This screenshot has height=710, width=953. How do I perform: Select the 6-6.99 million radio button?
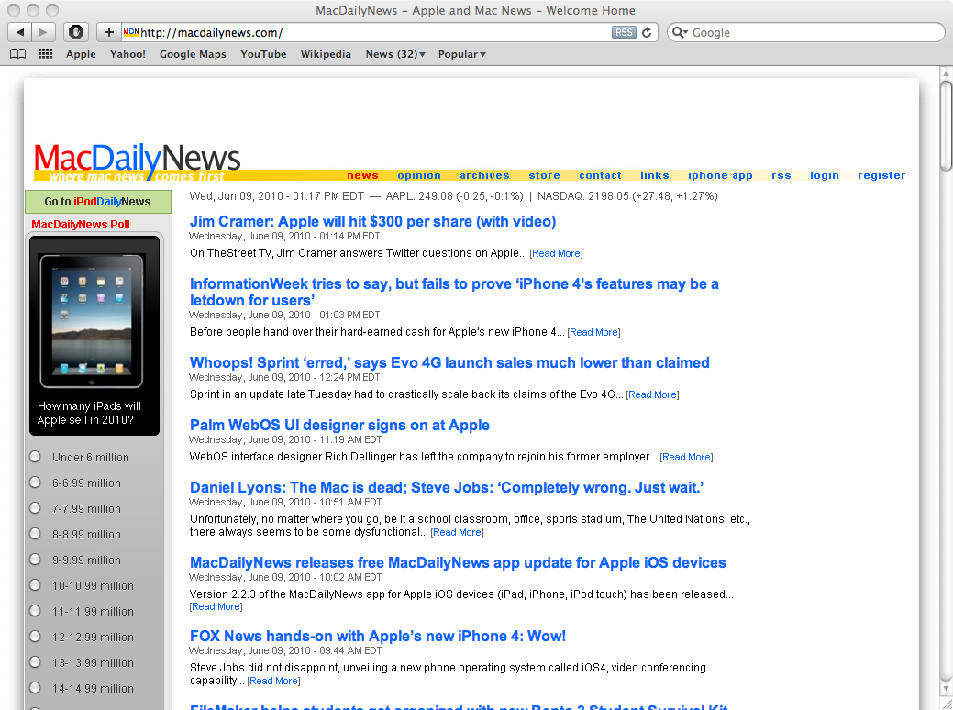coord(35,482)
